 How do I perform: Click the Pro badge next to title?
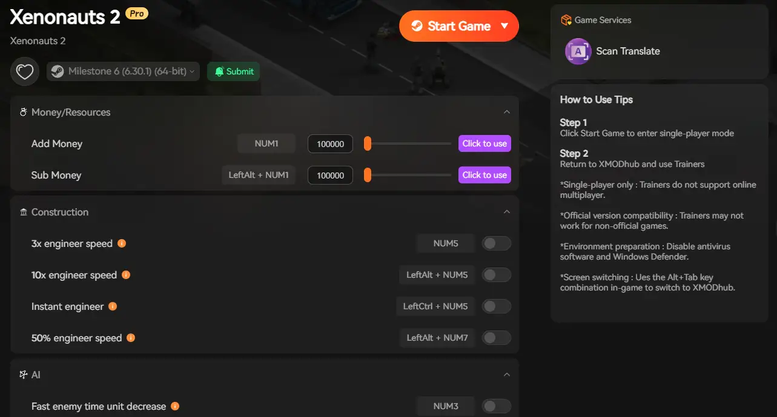click(137, 13)
